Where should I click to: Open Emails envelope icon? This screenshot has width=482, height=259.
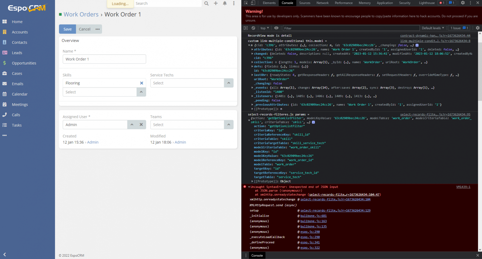click(5, 83)
